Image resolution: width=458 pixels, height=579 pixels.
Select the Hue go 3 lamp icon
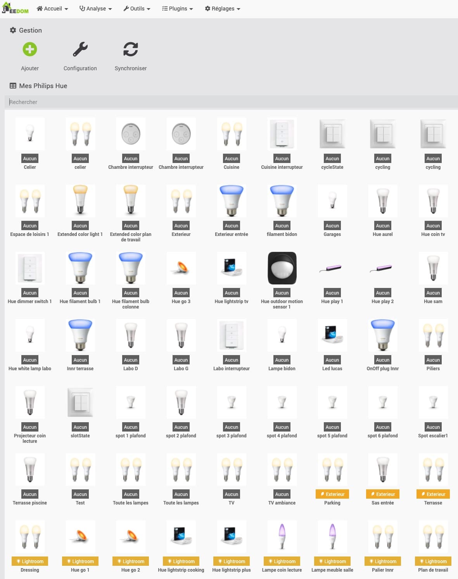[181, 268]
